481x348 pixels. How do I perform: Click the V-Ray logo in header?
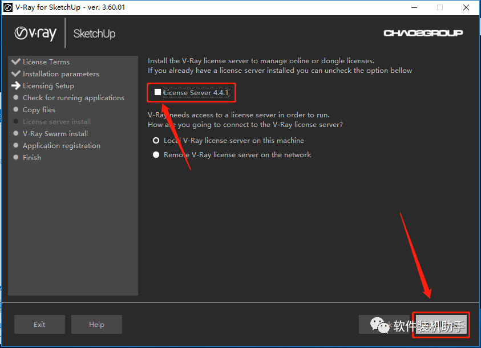[x=35, y=33]
